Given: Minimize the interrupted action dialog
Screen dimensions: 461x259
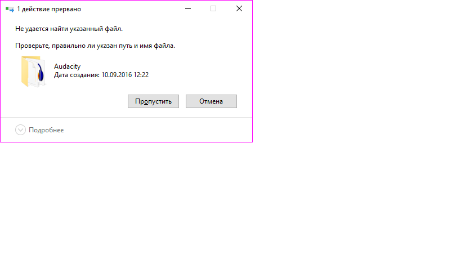Looking at the screenshot, I should click(188, 9).
